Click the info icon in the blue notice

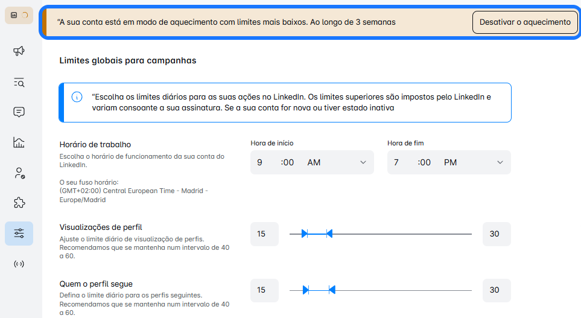pos(77,97)
